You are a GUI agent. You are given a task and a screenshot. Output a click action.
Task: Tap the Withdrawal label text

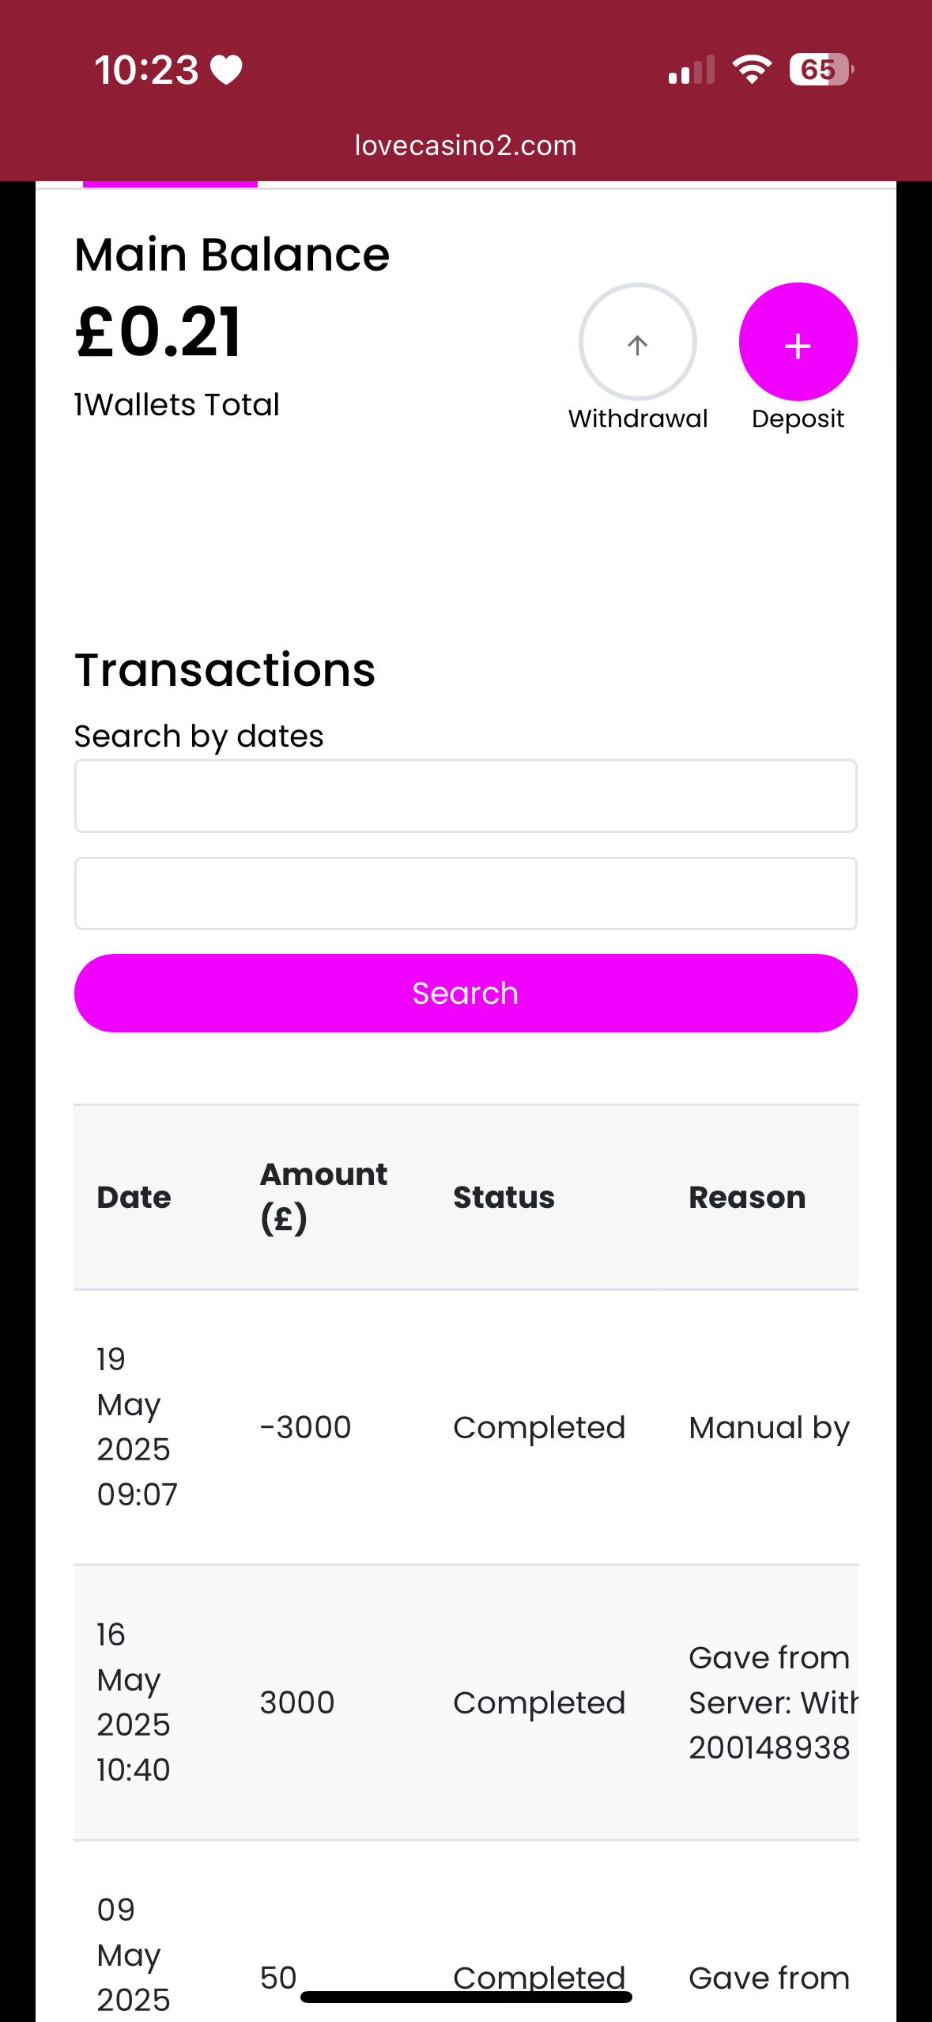[637, 418]
